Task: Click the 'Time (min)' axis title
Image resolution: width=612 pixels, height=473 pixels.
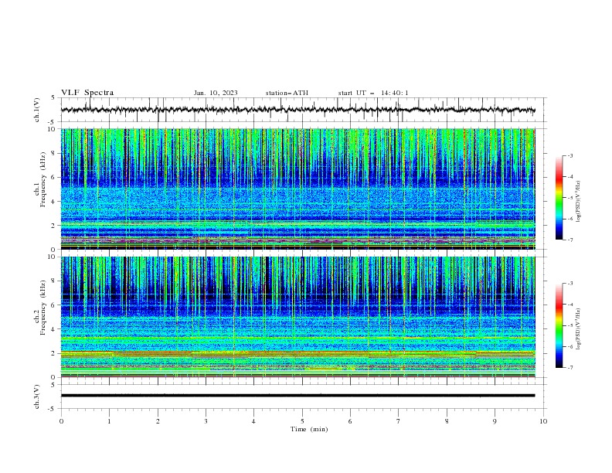Action: 309,429
